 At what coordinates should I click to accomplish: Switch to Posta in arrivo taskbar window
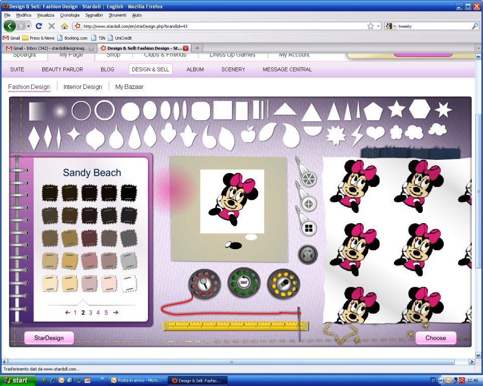(136, 380)
